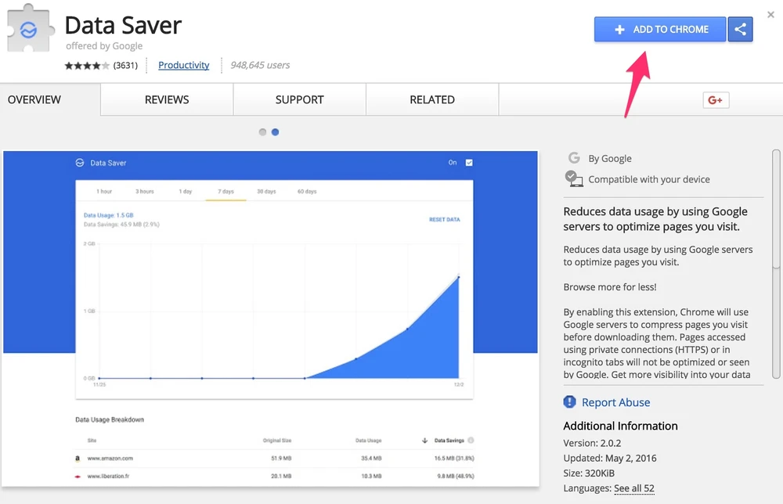The width and height of the screenshot is (783, 504).
Task: Select the second carousel dot
Action: coord(275,132)
